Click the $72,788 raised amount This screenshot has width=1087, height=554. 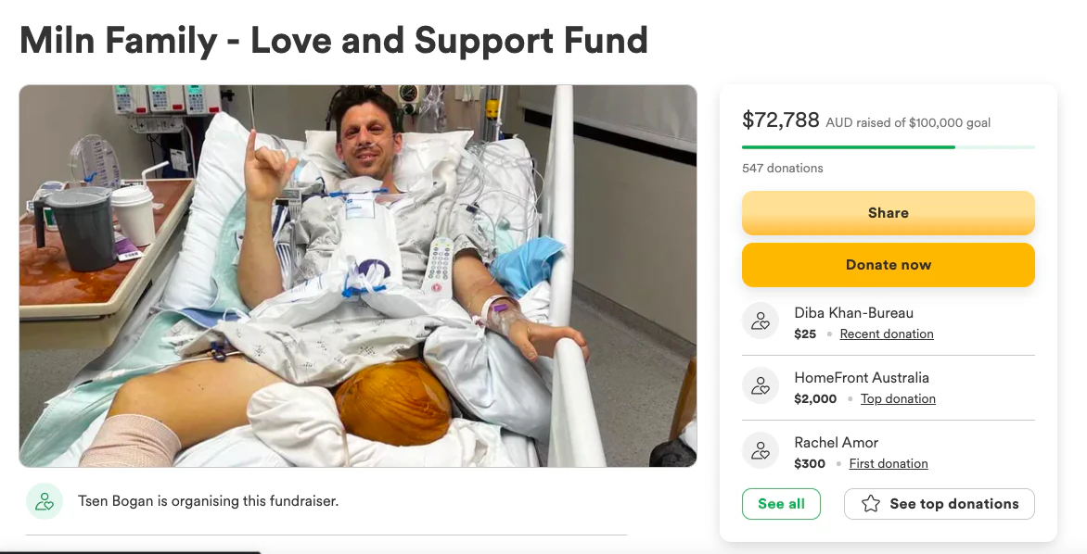781,120
